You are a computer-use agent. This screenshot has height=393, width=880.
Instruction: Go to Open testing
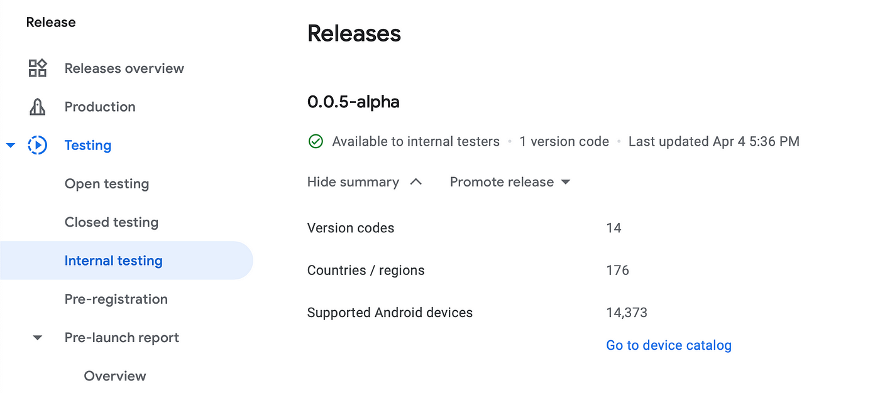tap(107, 184)
